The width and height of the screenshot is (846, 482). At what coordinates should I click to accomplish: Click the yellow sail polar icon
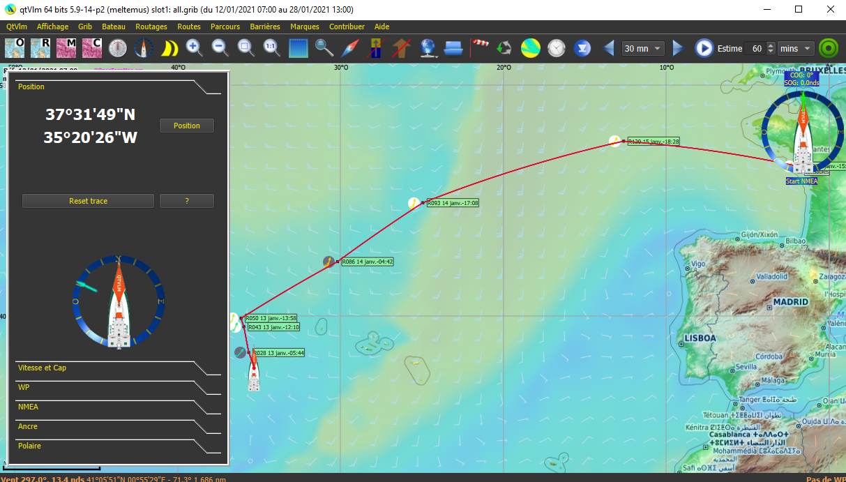click(169, 48)
